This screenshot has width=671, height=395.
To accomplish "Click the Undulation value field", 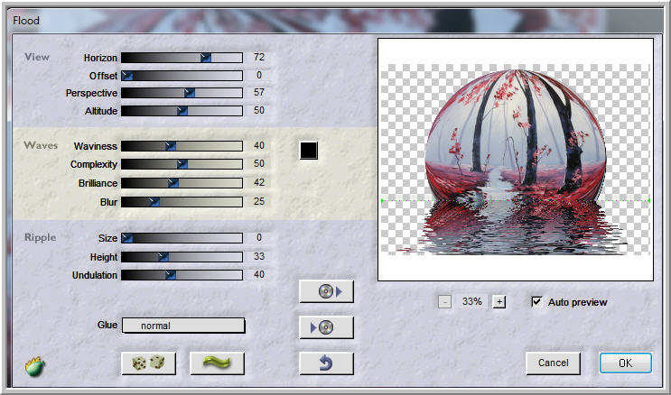I will point(259,274).
